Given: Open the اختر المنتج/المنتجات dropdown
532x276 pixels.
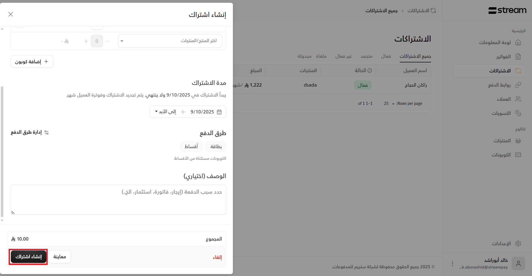Looking at the screenshot, I should tap(170, 41).
